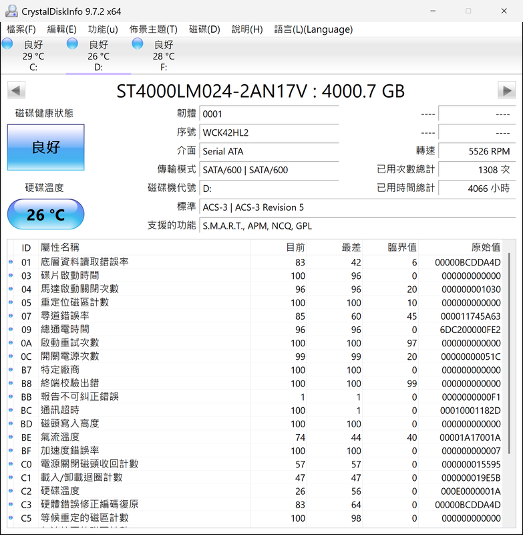The image size is (523, 535).
Task: Select the 尋道錯誤率 row
Action: 255,316
